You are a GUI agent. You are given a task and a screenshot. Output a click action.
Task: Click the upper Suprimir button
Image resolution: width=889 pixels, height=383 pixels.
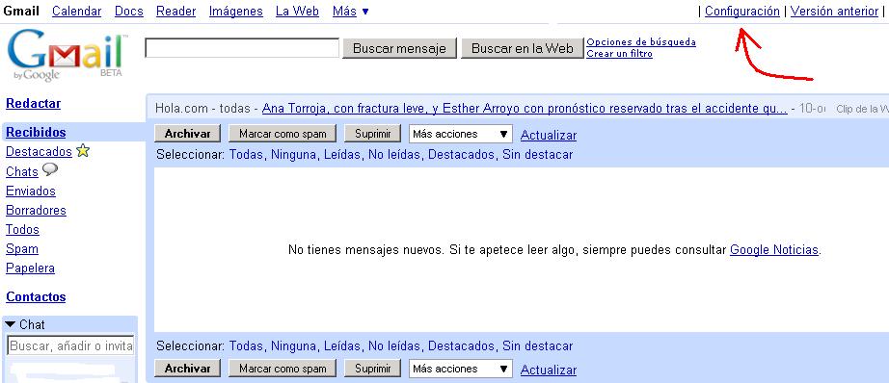pyautogui.click(x=372, y=134)
